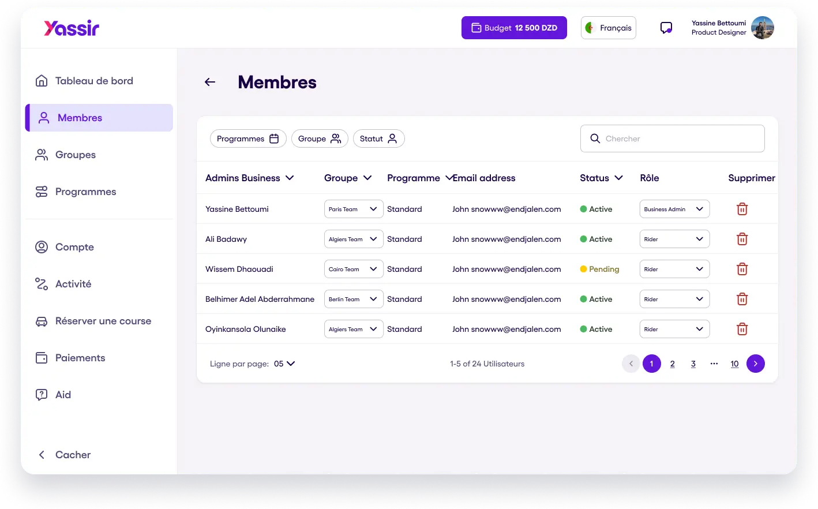Click the Algerian flag icon
Screen dimensions: 818x509
point(590,28)
